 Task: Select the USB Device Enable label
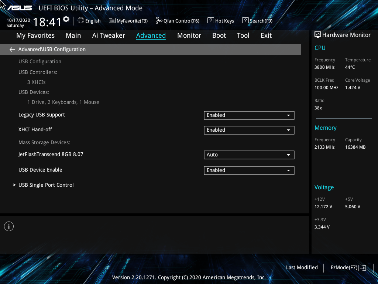[x=40, y=170]
